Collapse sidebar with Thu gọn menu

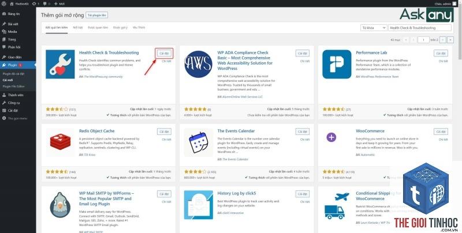tap(15, 118)
